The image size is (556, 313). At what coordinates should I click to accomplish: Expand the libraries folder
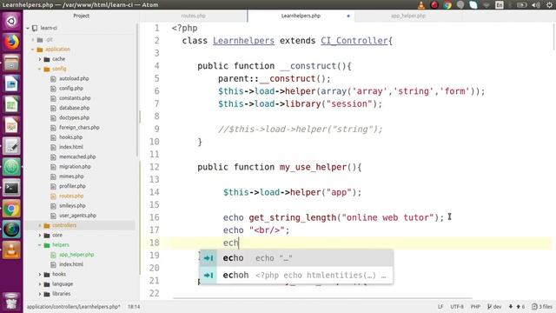click(40, 294)
